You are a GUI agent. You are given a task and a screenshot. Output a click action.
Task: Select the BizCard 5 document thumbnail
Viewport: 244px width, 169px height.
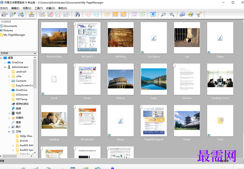(87, 38)
